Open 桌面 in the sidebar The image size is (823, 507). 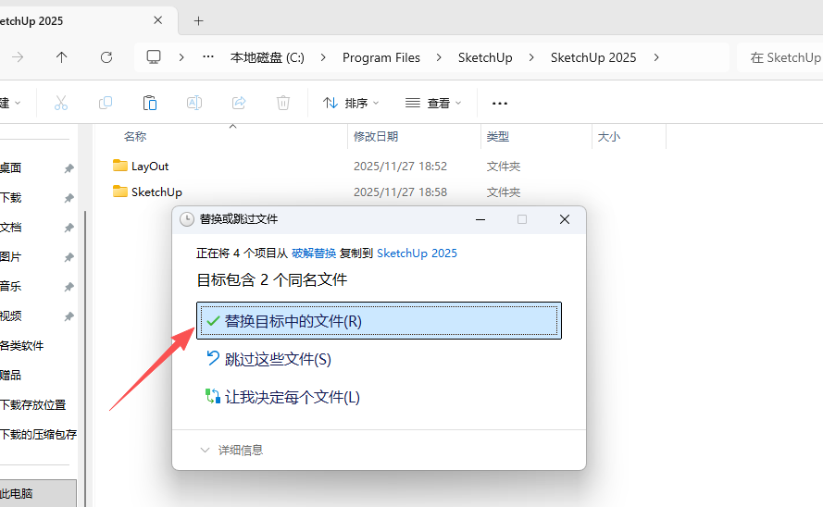click(10, 167)
